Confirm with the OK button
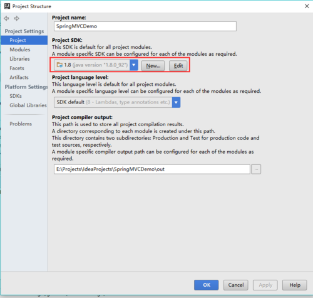The image size is (313, 298). point(207,285)
